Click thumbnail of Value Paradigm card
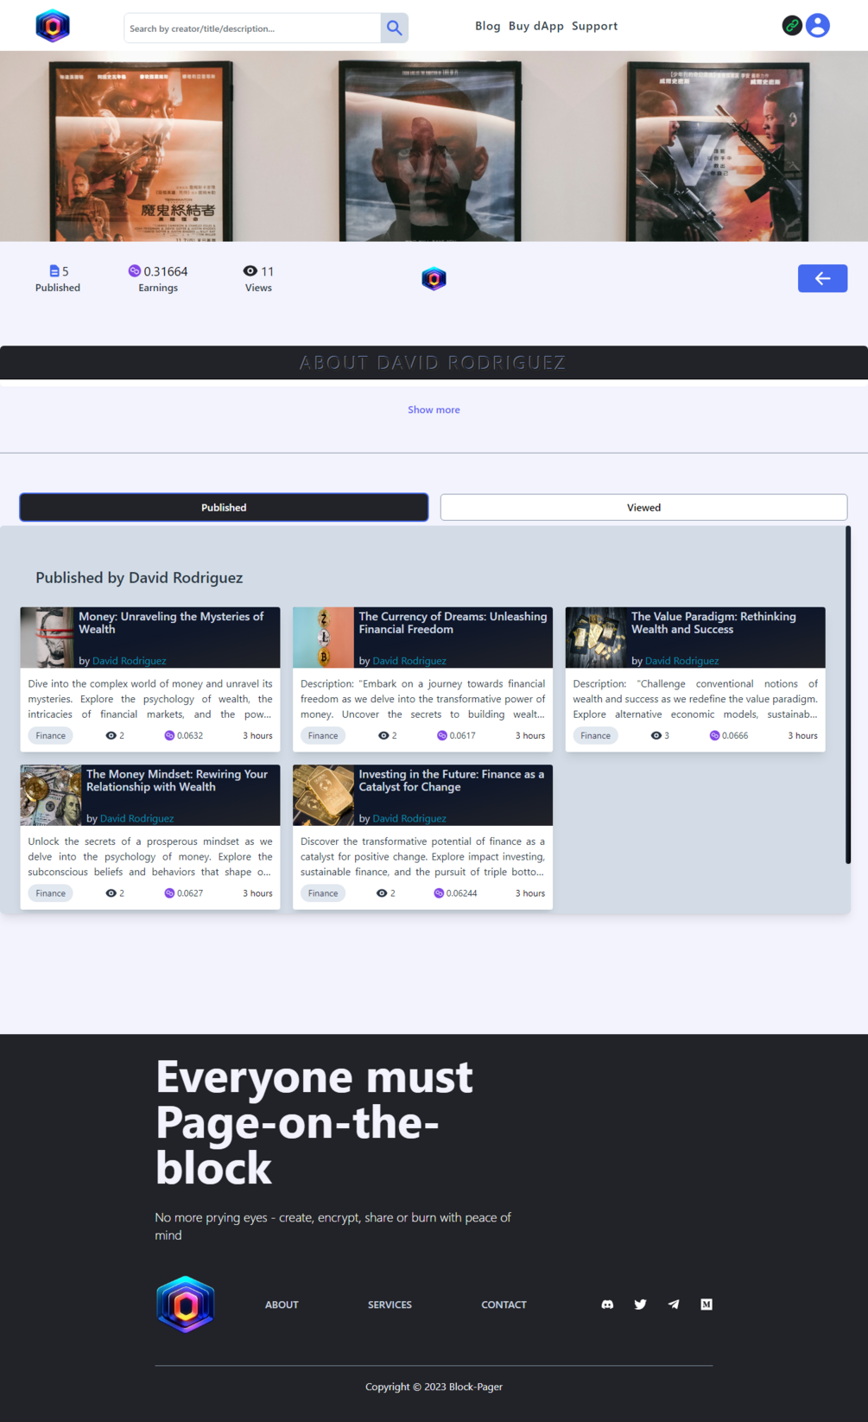The height and width of the screenshot is (1422, 868). click(596, 638)
